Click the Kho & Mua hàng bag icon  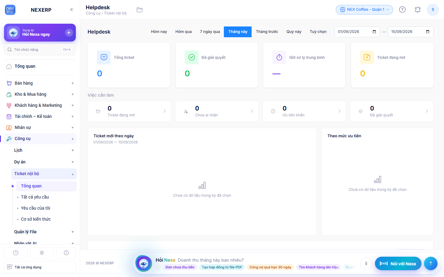9,94
